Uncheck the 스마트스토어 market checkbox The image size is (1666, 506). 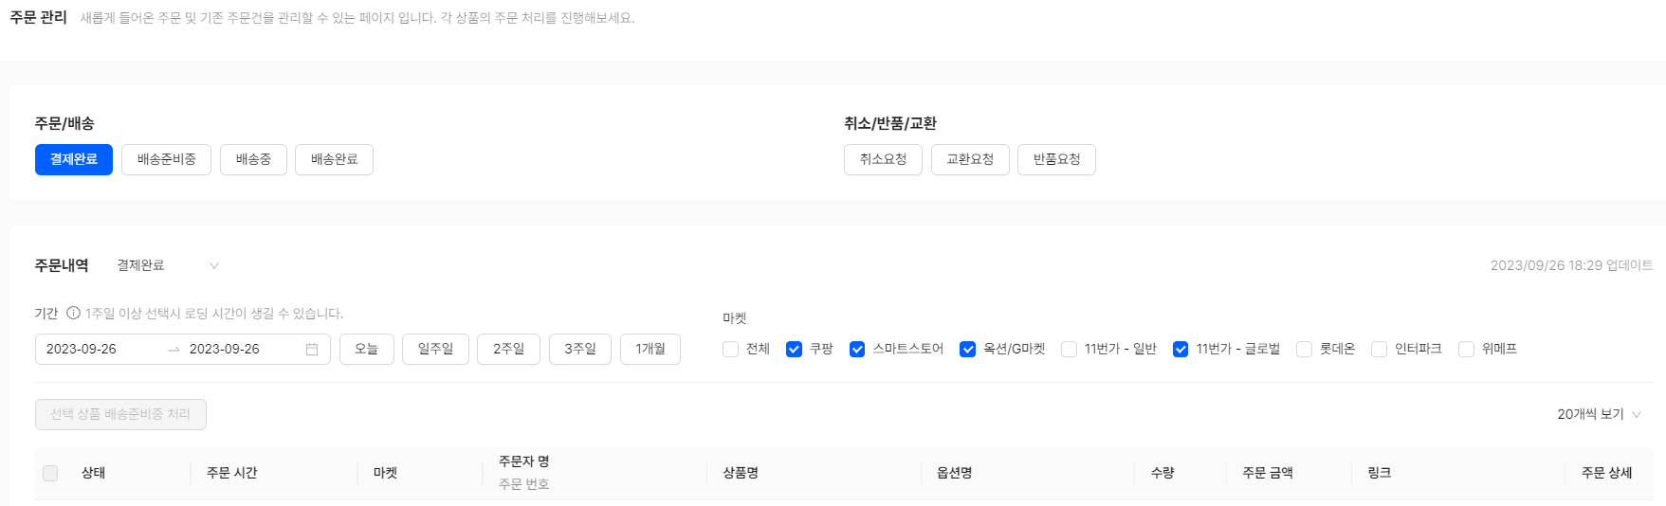[x=857, y=350]
